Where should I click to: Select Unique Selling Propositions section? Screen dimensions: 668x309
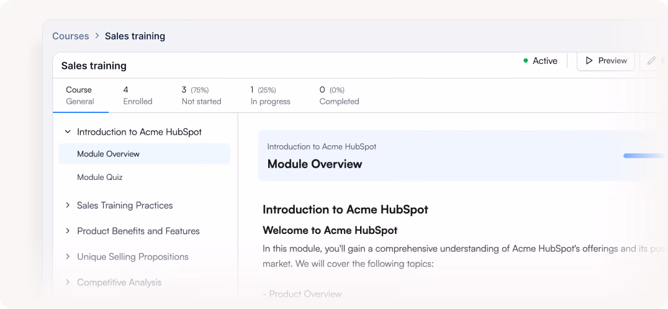coord(132,257)
